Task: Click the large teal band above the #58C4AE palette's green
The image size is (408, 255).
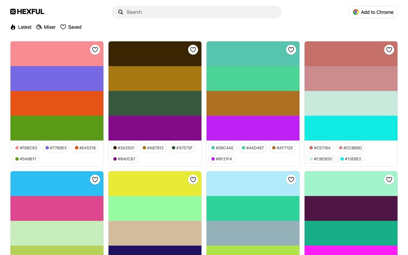Action: tap(253, 54)
